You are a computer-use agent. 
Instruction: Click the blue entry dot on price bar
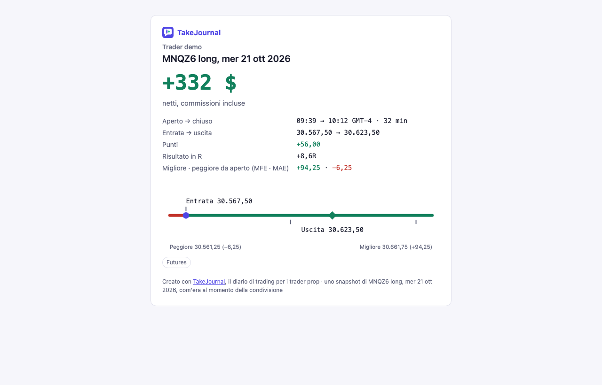[x=186, y=216]
